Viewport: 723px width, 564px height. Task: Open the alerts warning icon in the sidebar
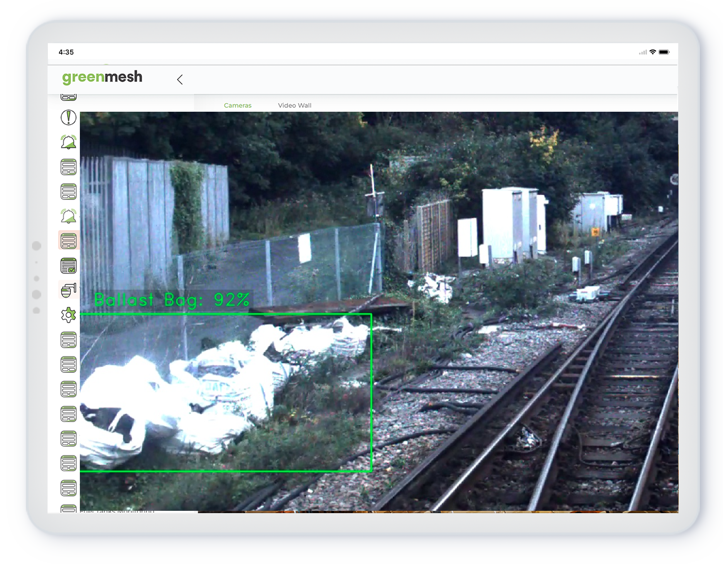coord(68,118)
